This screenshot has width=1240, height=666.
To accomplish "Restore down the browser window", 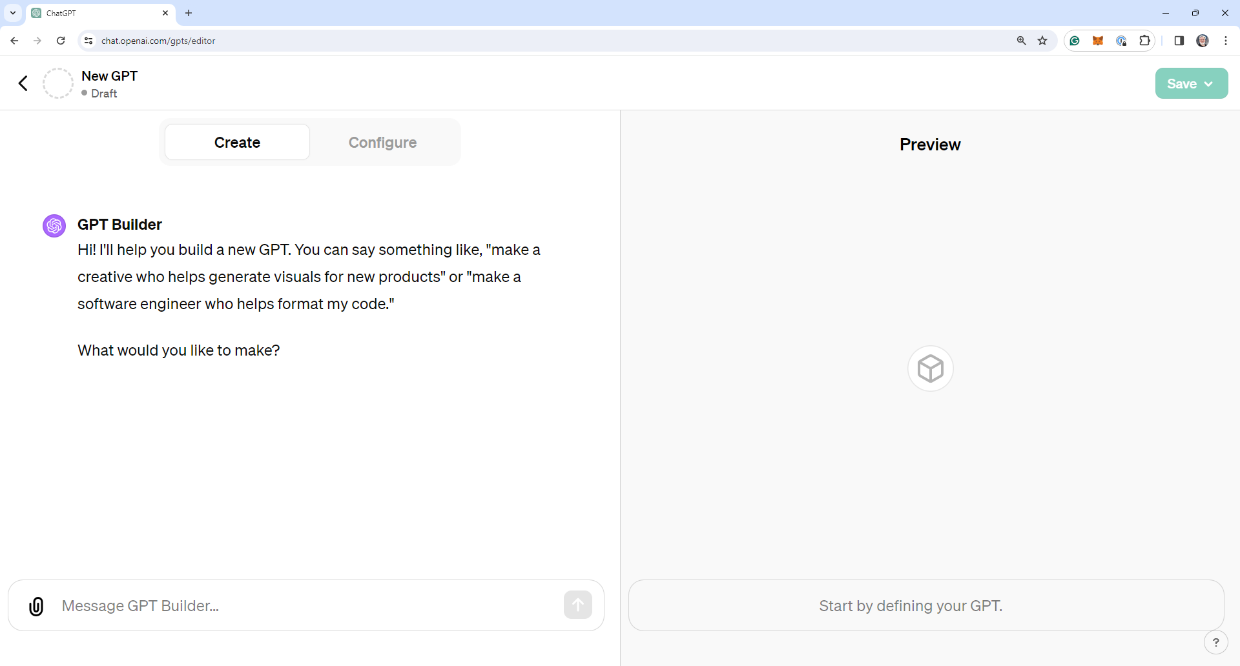I will [1195, 13].
